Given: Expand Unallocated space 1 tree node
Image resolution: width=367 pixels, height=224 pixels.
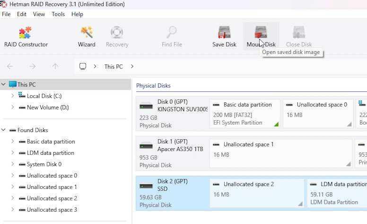Looking at the screenshot, I should point(13,187).
